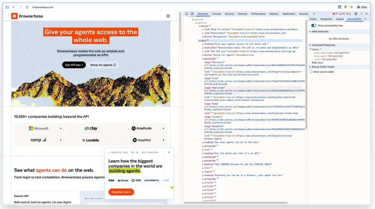Viewport: 375px width, 209px height.
Task: Click the DevTools horizontal scrollbar
Action: click(236, 203)
